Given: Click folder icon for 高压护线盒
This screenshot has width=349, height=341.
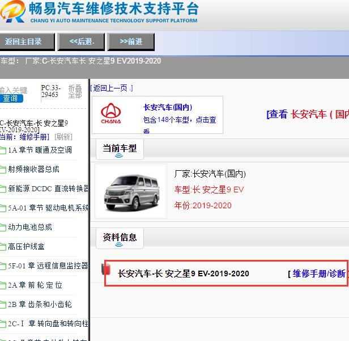Looking at the screenshot, I should tap(3, 247).
